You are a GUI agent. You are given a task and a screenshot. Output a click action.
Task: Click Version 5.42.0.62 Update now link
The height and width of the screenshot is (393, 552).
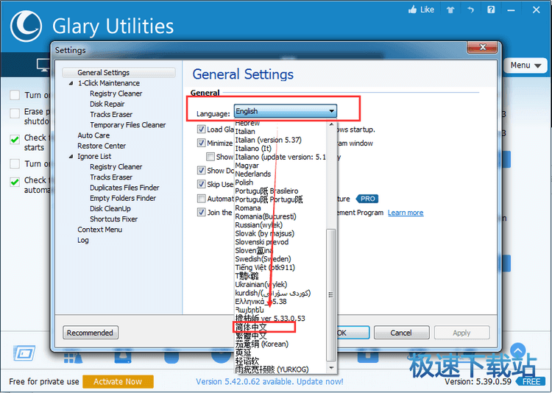pyautogui.click(x=269, y=382)
